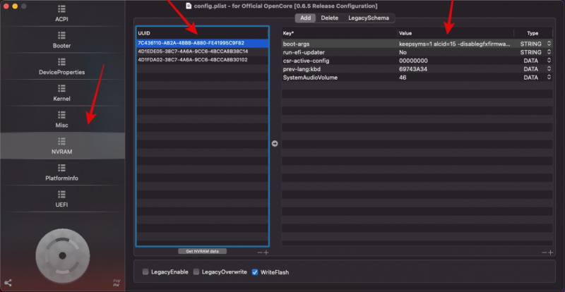Click the UUID column header
This screenshot has width=565, height=292.
tap(202, 33)
